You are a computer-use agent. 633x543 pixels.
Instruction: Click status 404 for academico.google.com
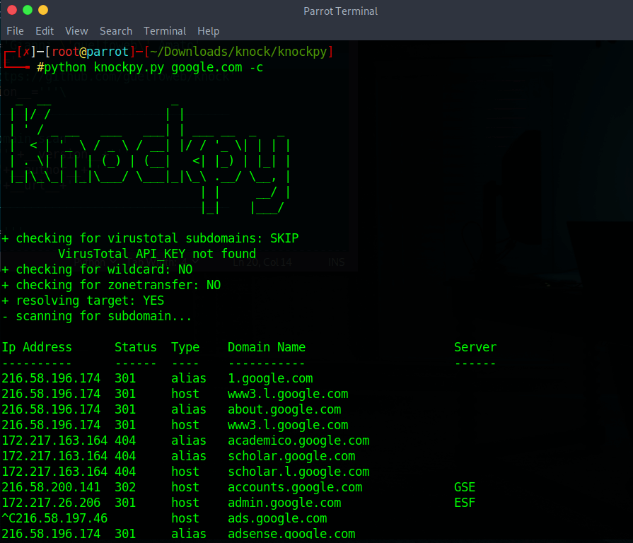pyautogui.click(x=125, y=440)
